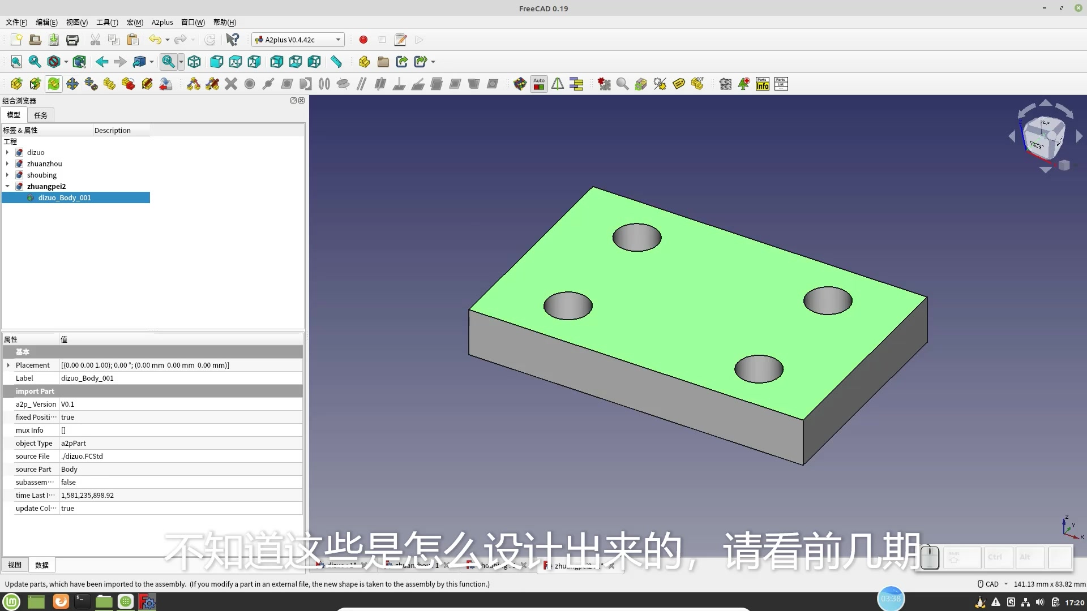The height and width of the screenshot is (611, 1087).
Task: Click the red macro record button
Action: [x=363, y=40]
